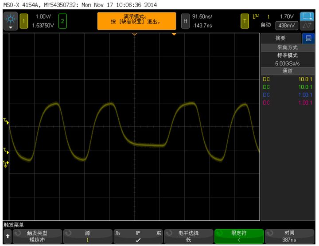319x246 pixels.
Task: Toggle pulse polarity softkey selection
Action: [138, 236]
